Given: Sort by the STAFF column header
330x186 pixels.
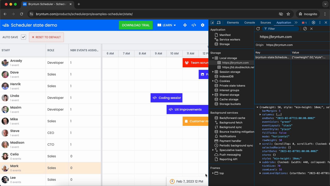Looking at the screenshot, I should (x=23, y=50).
